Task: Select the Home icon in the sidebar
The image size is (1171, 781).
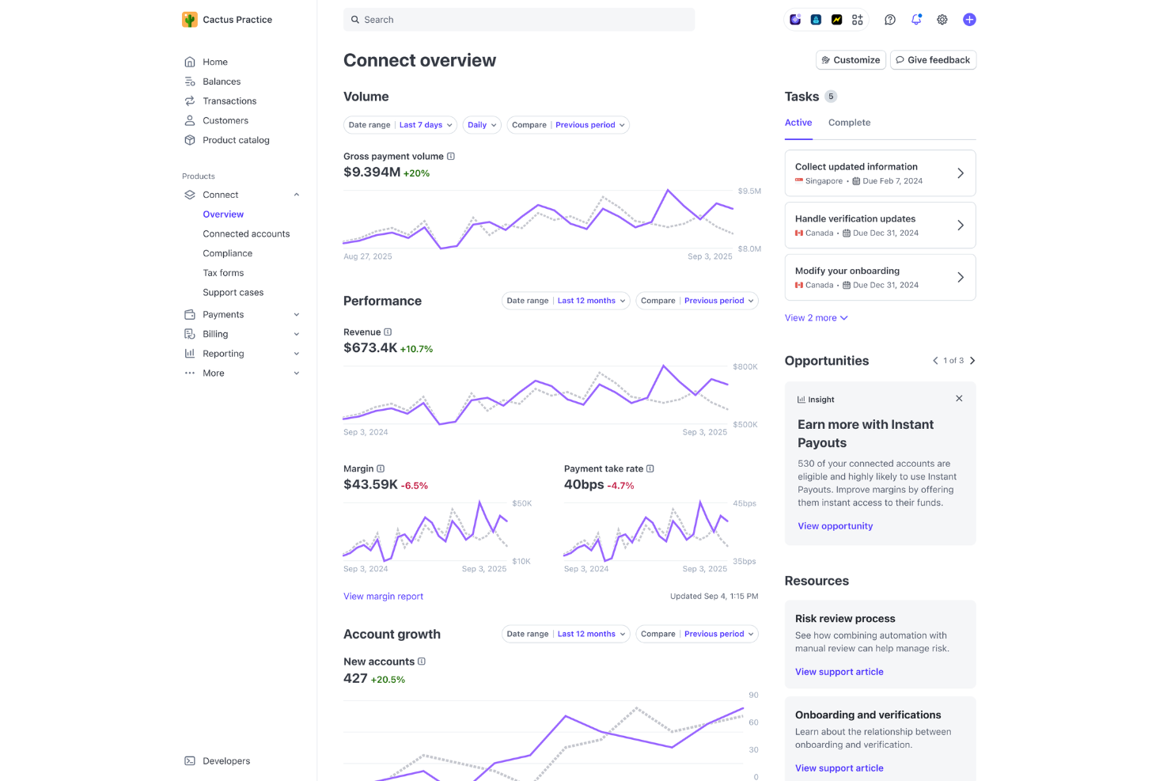Action: pyautogui.click(x=190, y=62)
